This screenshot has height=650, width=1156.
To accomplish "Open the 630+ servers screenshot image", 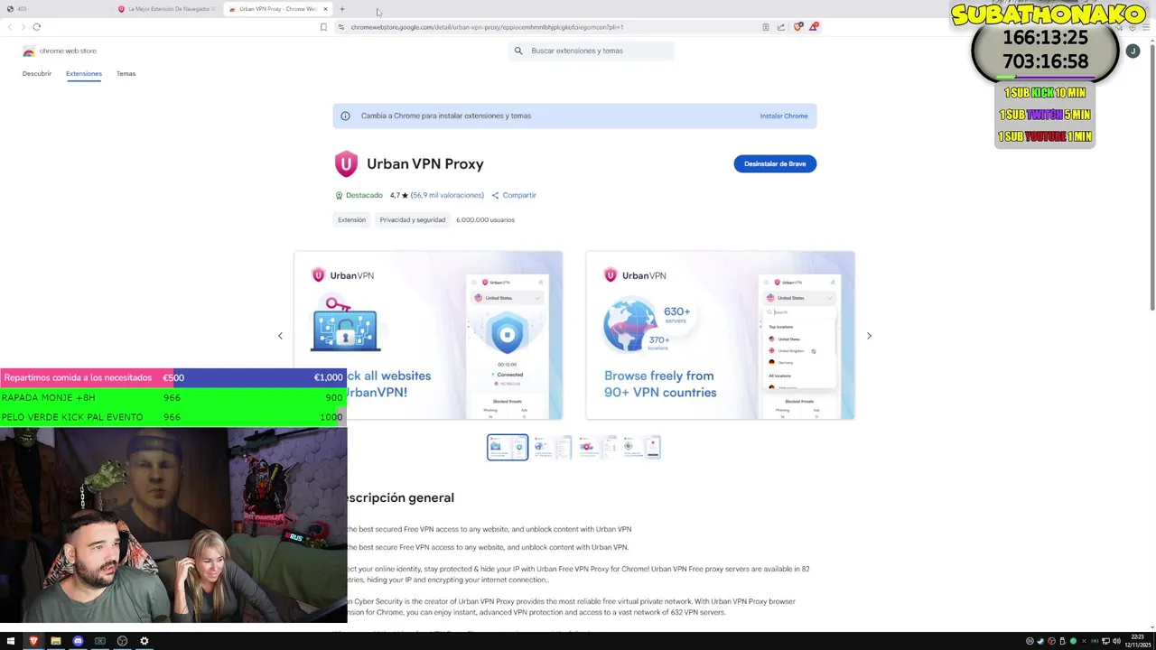I will point(720,335).
